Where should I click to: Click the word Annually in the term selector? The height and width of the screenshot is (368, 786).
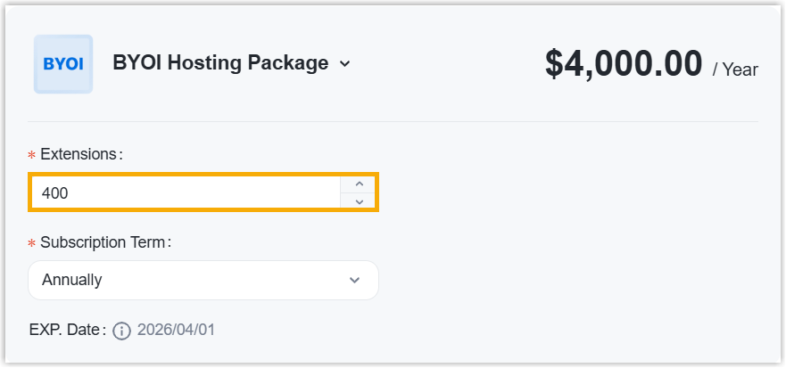(x=72, y=280)
